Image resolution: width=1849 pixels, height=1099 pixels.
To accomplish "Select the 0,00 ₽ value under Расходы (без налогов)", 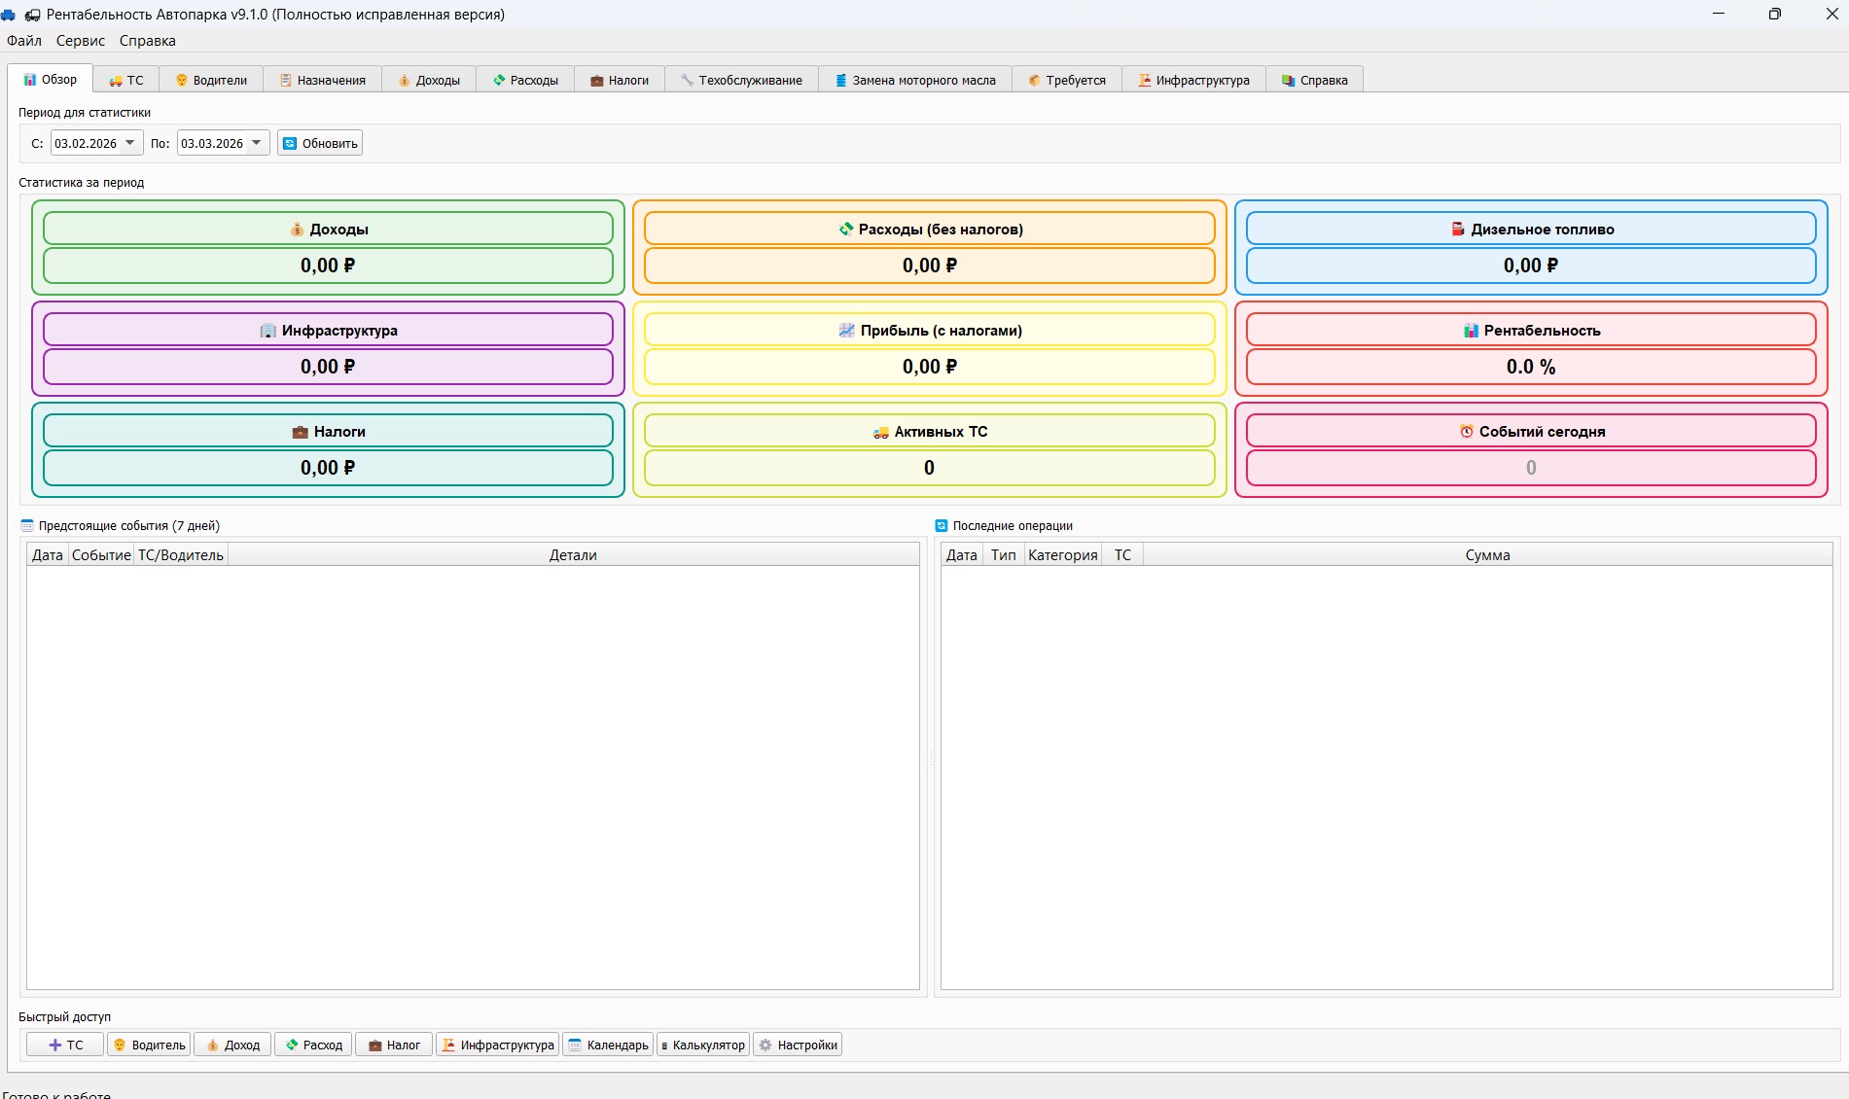I will pos(930,266).
